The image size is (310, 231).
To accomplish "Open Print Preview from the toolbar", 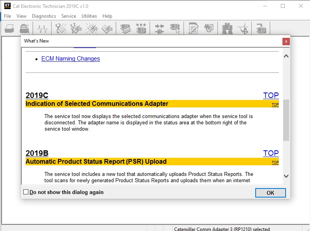I will coord(24,29).
